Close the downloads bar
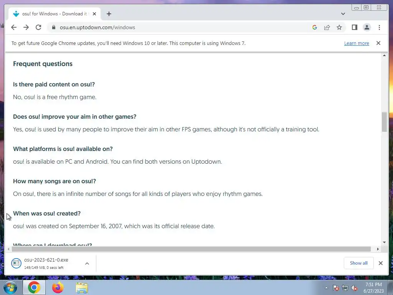Image resolution: width=393 pixels, height=295 pixels. click(x=380, y=263)
